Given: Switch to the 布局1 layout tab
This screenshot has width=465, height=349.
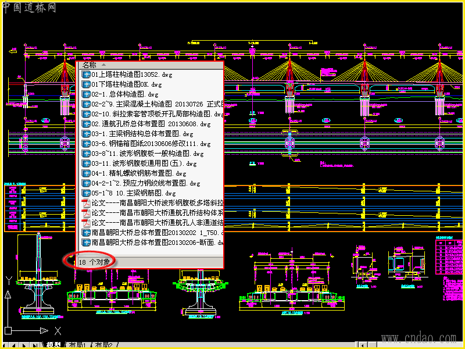Looking at the screenshot, I should (77, 345).
